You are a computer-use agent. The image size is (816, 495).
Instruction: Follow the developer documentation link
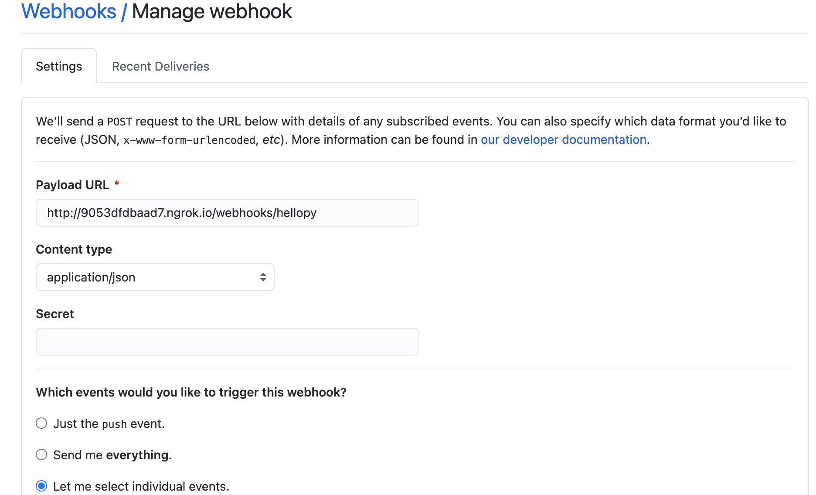click(563, 139)
